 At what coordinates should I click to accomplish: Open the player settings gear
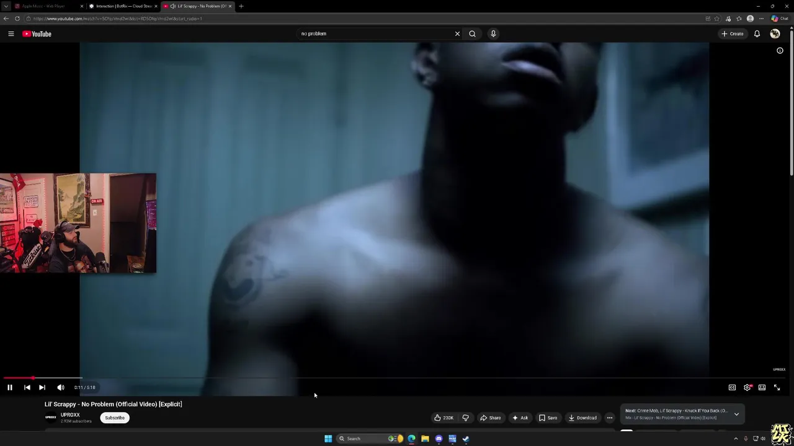click(747, 387)
